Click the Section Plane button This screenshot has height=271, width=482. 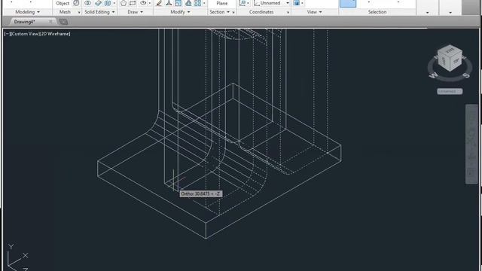[x=222, y=3]
